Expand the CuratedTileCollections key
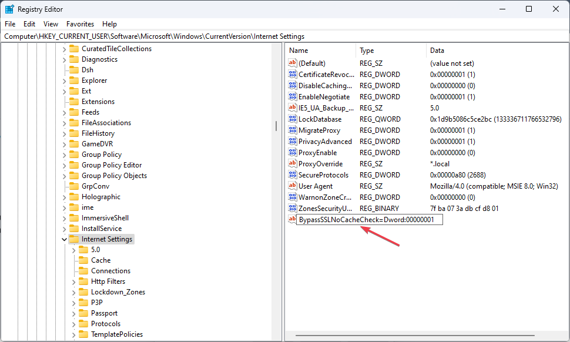Screen dimensions: 570x342 pyautogui.click(x=64, y=49)
